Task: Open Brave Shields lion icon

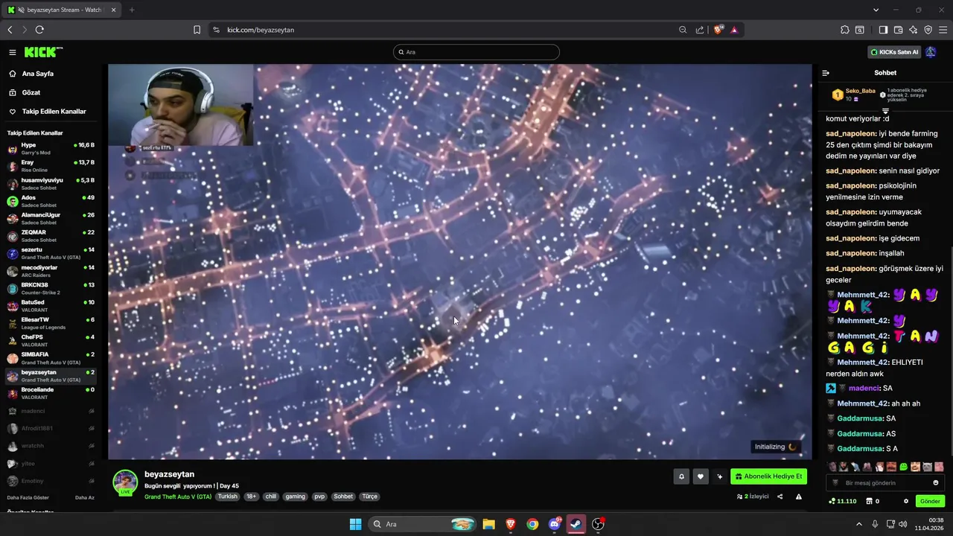Action: [718, 30]
